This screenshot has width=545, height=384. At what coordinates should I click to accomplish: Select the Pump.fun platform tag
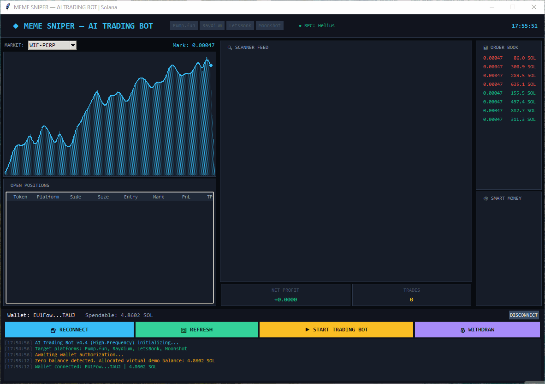pos(184,26)
